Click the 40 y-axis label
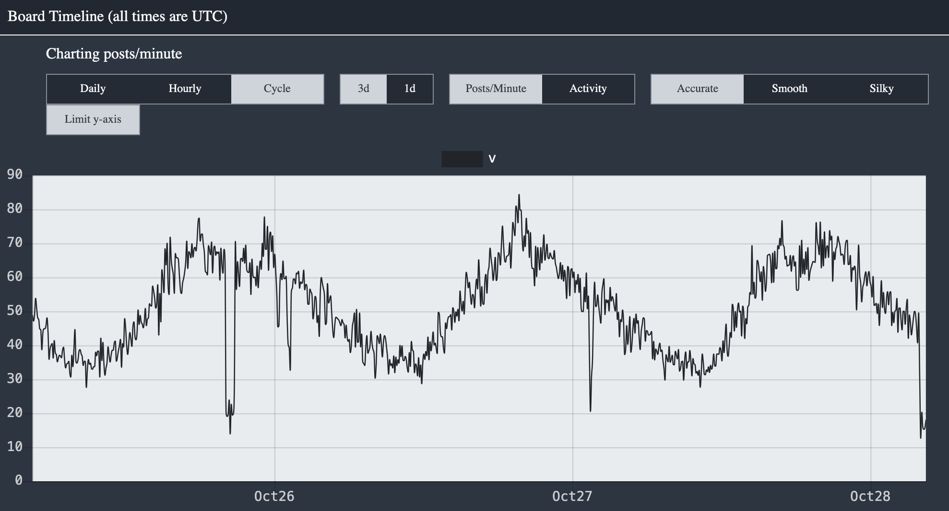 pyautogui.click(x=15, y=345)
